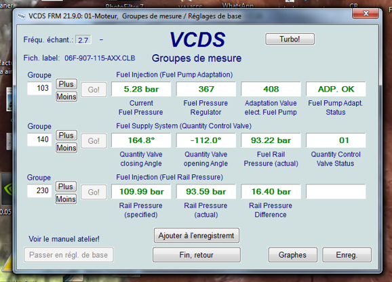The height and width of the screenshot is (282, 392).
Task: Click the Fuel Injection (Fuel Rail Pressure) heading
Action: [x=170, y=177]
